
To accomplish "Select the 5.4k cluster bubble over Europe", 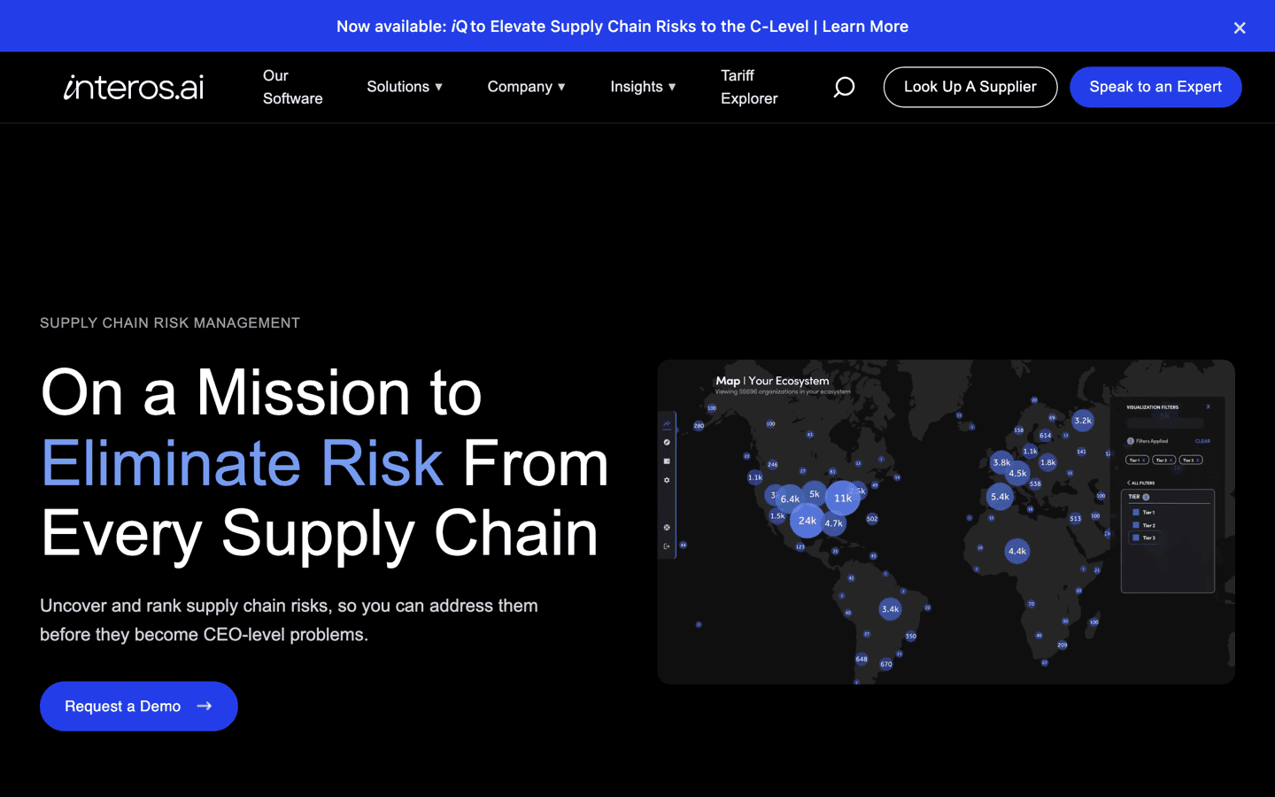I will coord(1000,497).
